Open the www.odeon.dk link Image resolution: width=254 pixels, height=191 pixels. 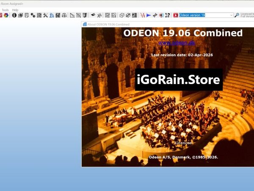[x=171, y=43]
